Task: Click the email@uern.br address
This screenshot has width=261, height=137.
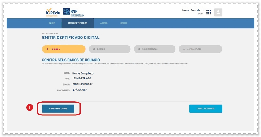Action: click(83, 84)
